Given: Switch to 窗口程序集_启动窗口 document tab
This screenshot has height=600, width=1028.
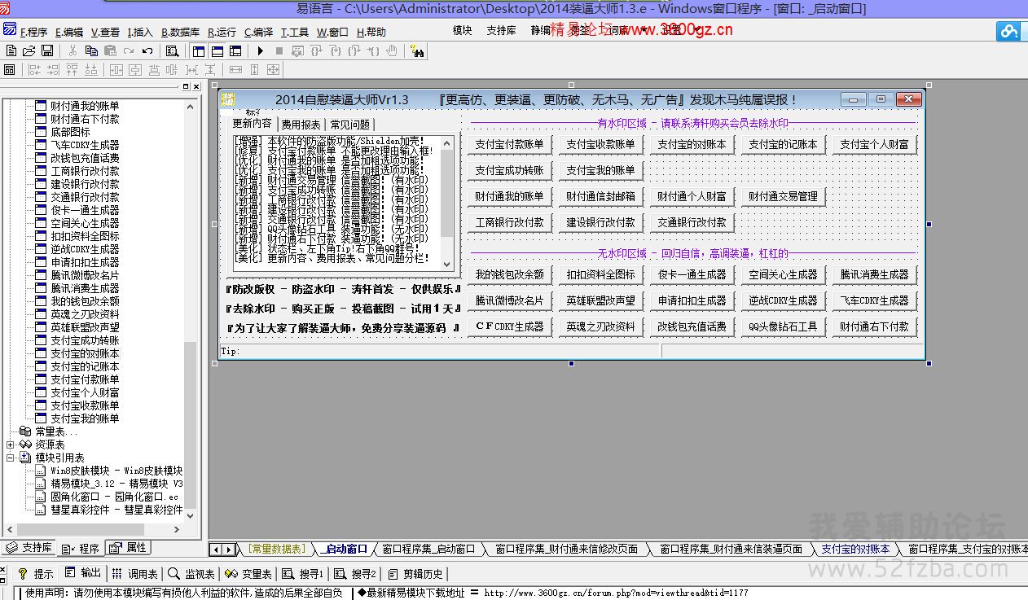Looking at the screenshot, I should click(428, 549).
